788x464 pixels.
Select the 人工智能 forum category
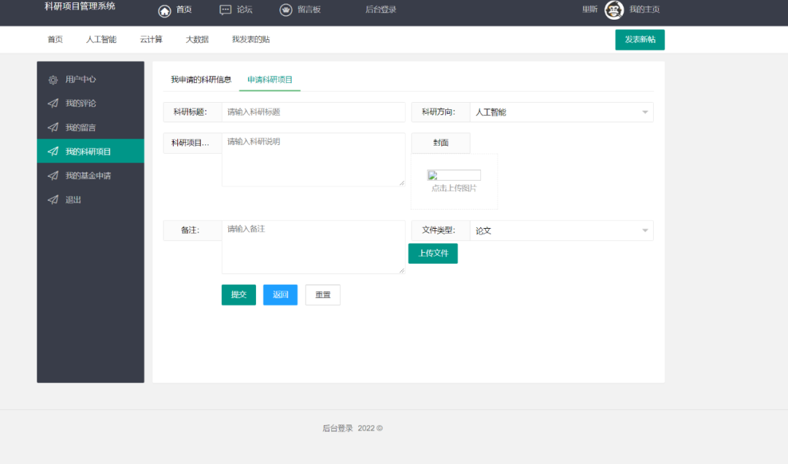(101, 39)
